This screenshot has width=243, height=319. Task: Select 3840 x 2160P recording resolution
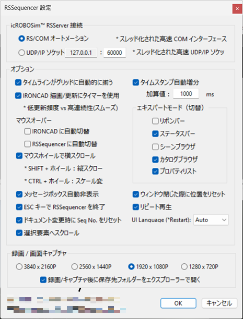click(19, 266)
